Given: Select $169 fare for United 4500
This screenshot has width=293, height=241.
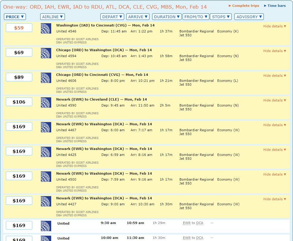Looking at the screenshot, I should pos(19,176).
